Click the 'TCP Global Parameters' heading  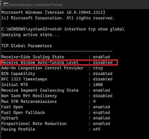[x=26, y=46]
